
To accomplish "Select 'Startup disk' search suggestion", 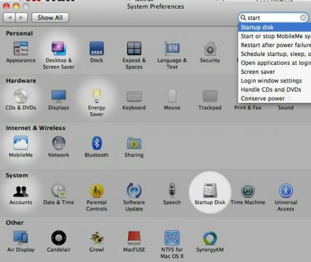I will pyautogui.click(x=275, y=27).
